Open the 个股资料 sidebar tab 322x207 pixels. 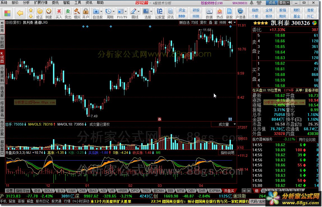point(2,74)
